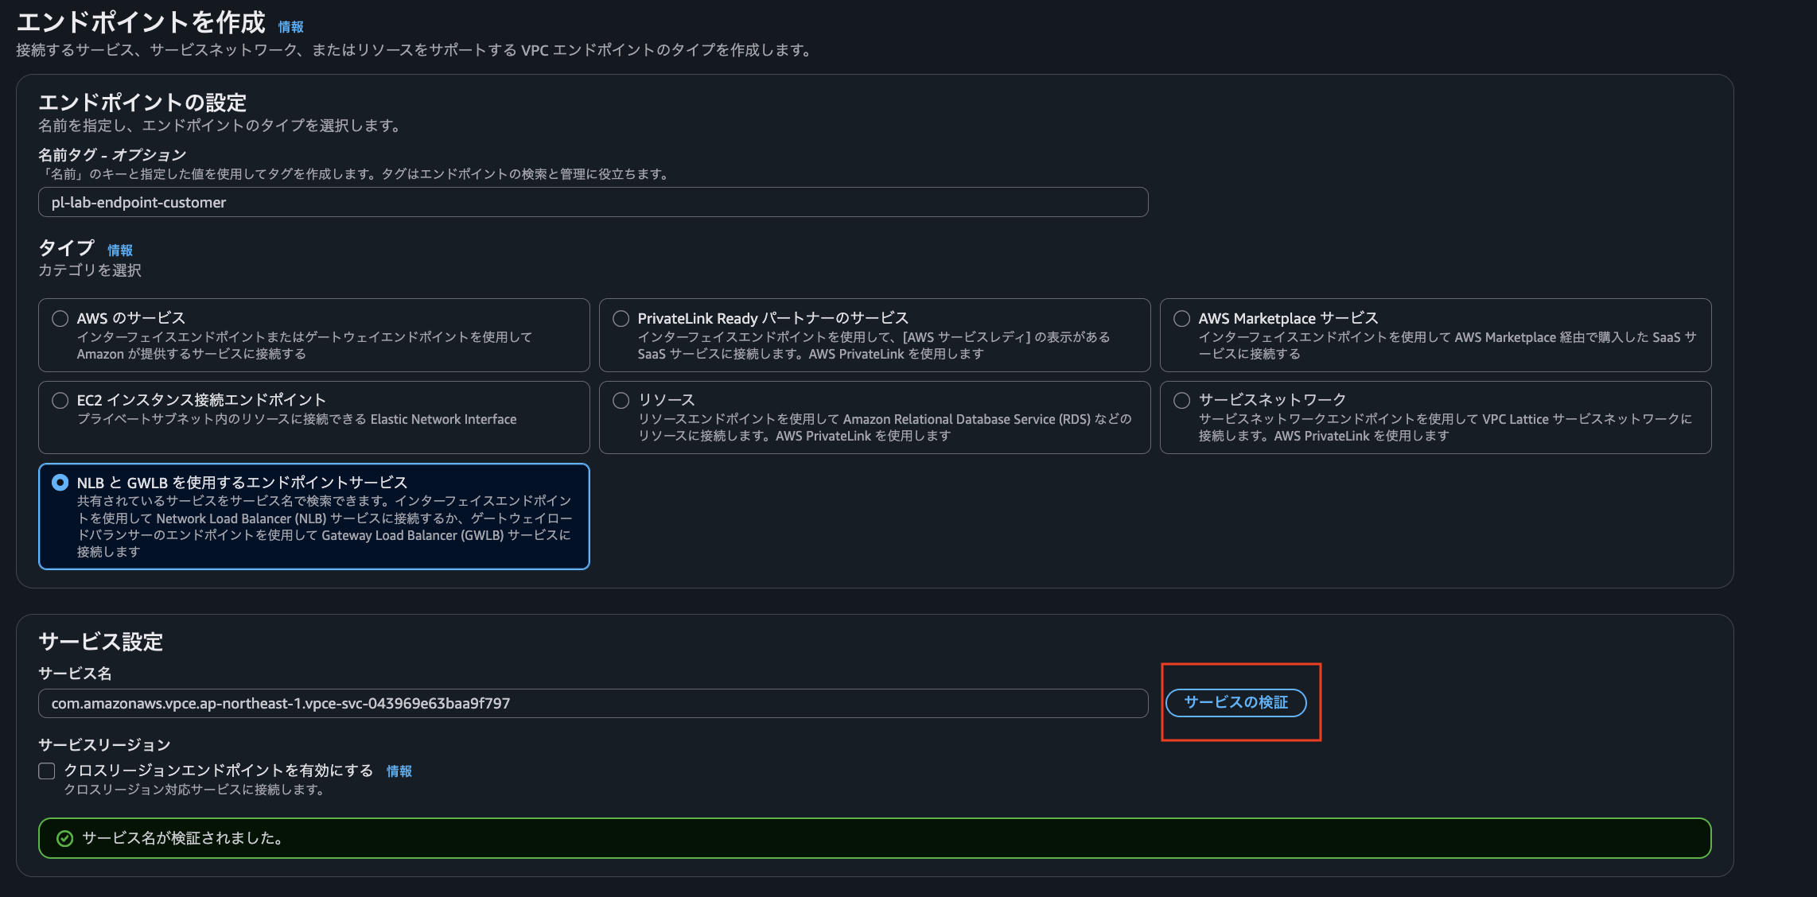Image resolution: width=1817 pixels, height=897 pixels.
Task: Pick the EC2 インスタンス接続エンドポイント type
Action: click(60, 400)
